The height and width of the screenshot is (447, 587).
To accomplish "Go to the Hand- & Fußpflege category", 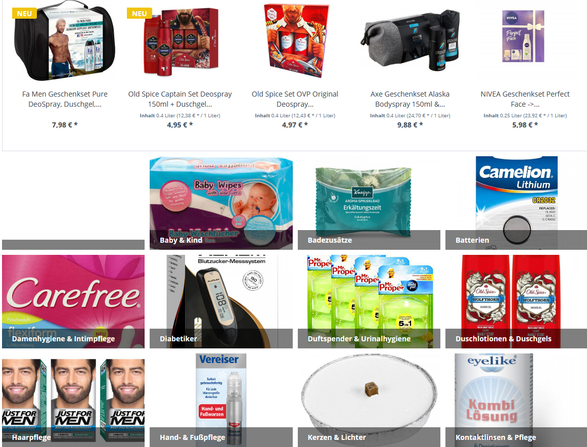I will [221, 400].
